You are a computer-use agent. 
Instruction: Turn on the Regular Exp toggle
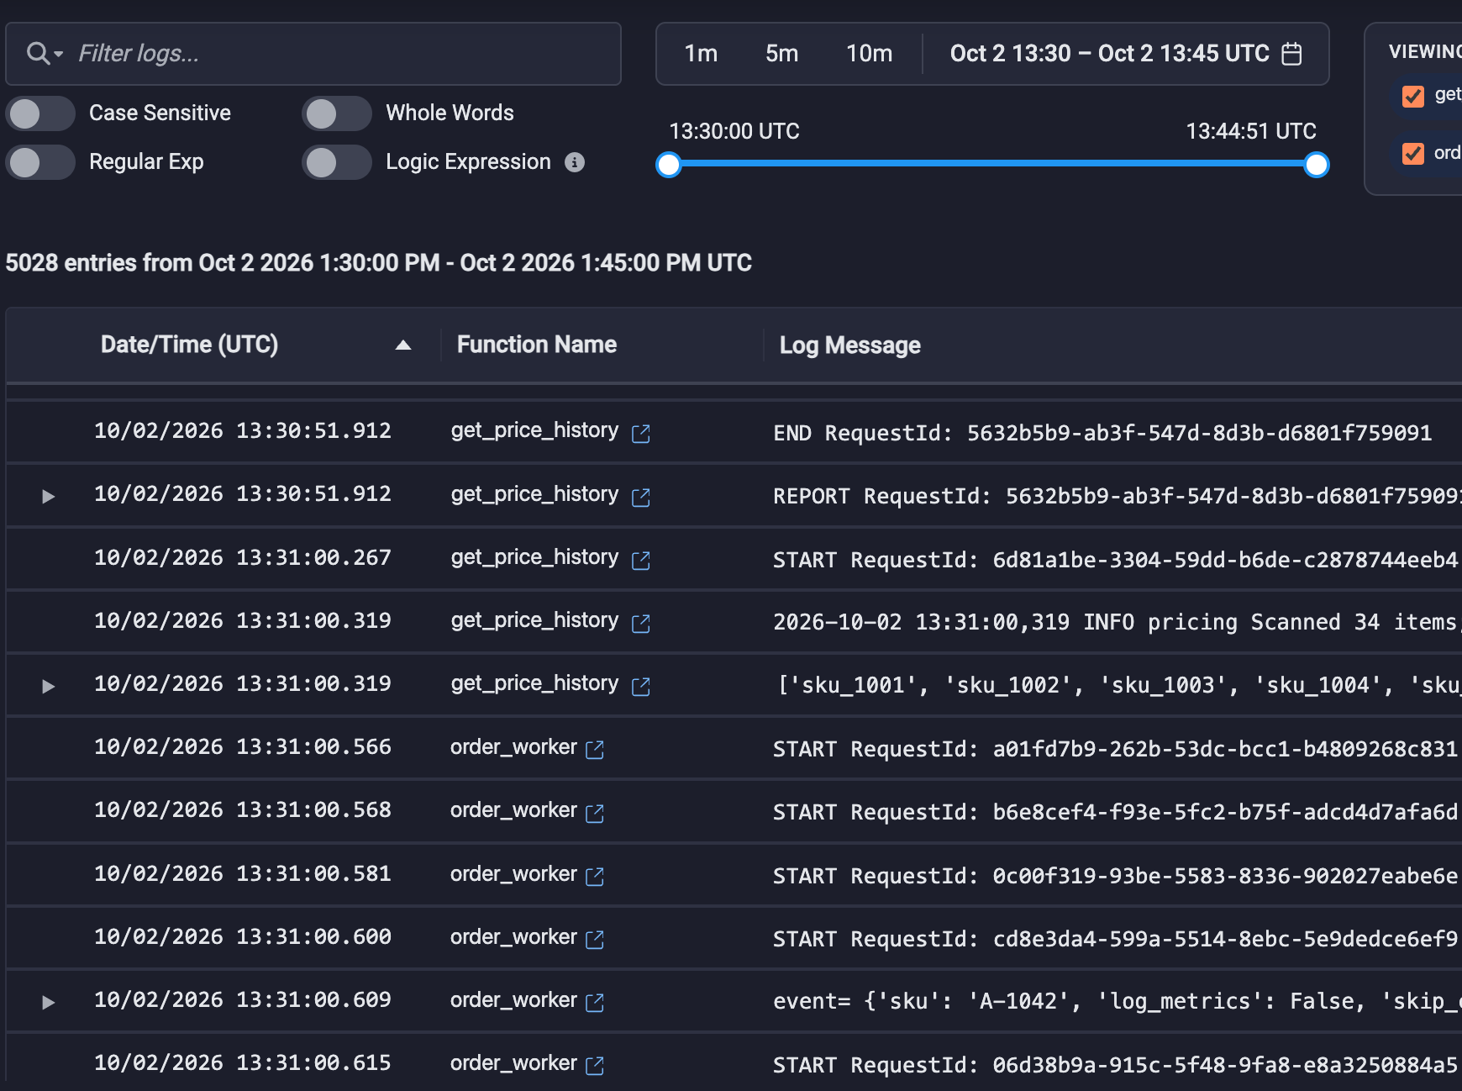click(x=40, y=162)
